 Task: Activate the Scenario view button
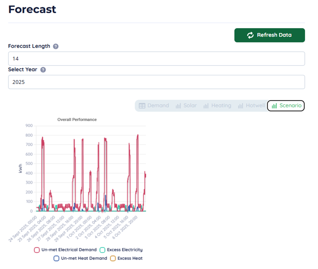[x=286, y=105]
